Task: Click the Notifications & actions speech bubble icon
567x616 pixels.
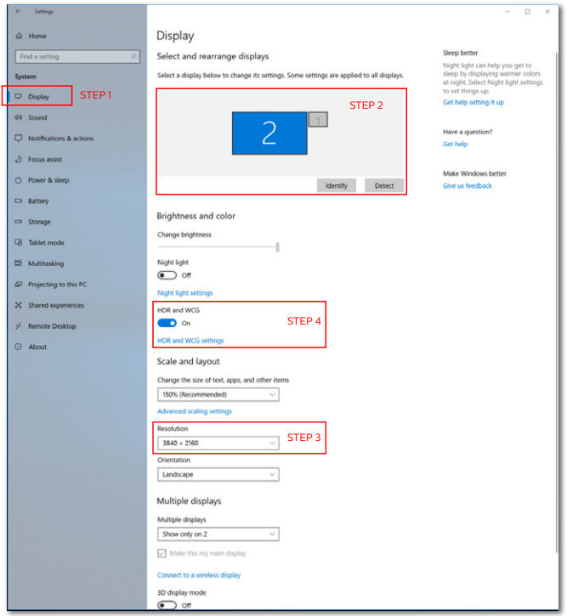Action: (x=19, y=138)
